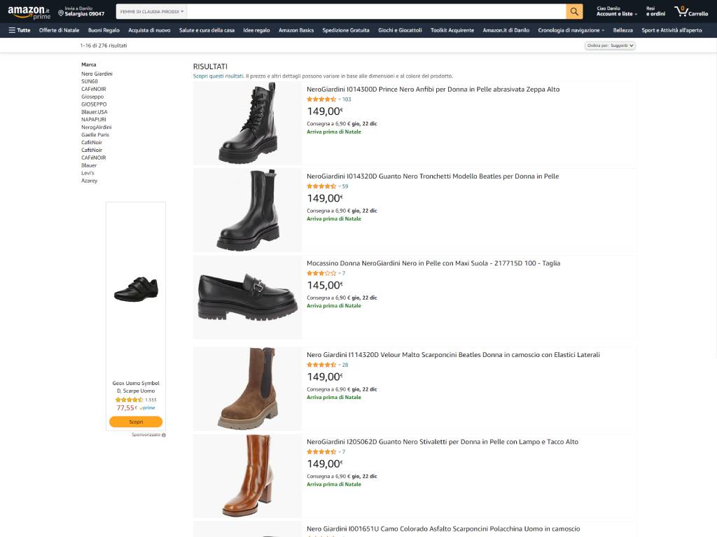Open Offerte di Natale nav item

(59, 30)
